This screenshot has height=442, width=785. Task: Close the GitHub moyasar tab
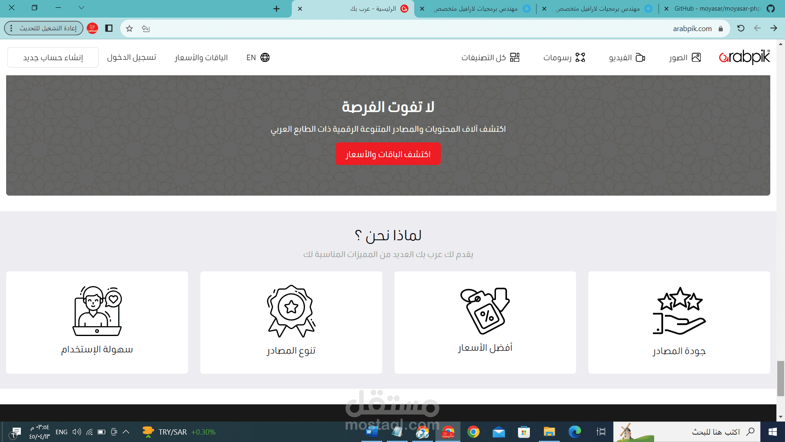tap(666, 9)
